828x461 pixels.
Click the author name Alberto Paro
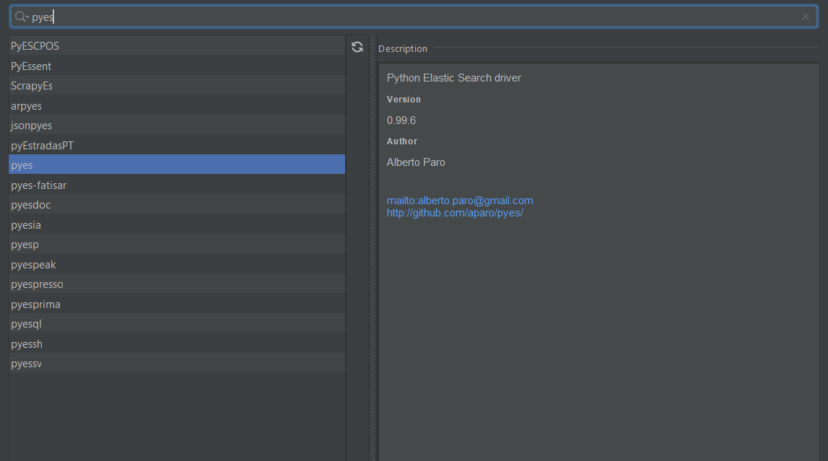pos(416,162)
